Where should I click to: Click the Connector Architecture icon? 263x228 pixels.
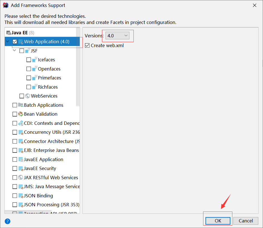(21, 141)
